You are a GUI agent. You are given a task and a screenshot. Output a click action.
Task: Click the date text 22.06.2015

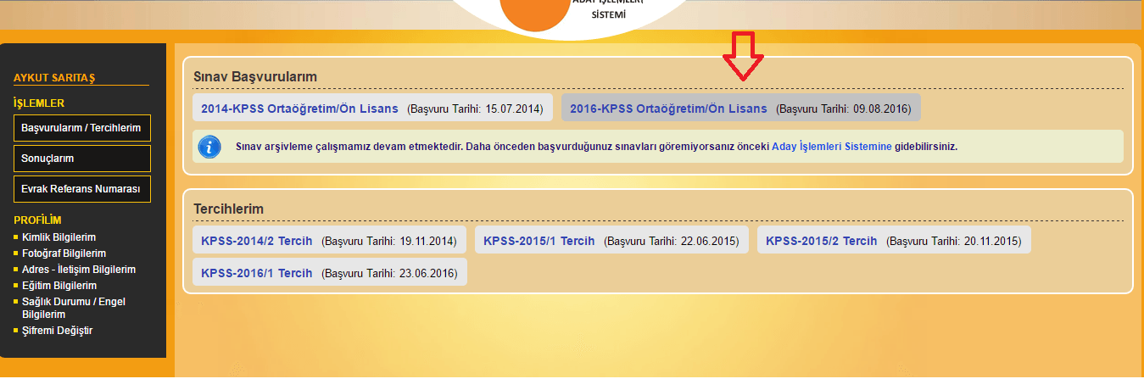point(709,242)
